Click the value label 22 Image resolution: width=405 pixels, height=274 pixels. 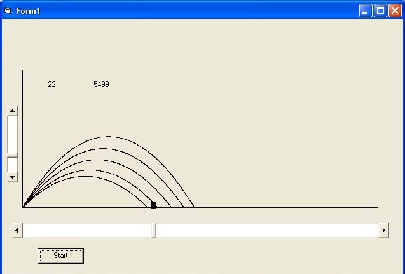tap(51, 85)
